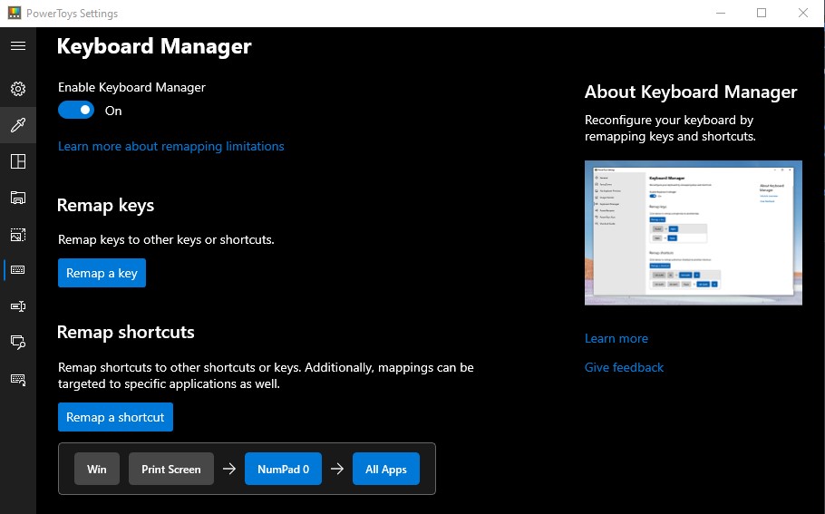
Task: Open PowerRename sidebar icon
Action: 18,306
